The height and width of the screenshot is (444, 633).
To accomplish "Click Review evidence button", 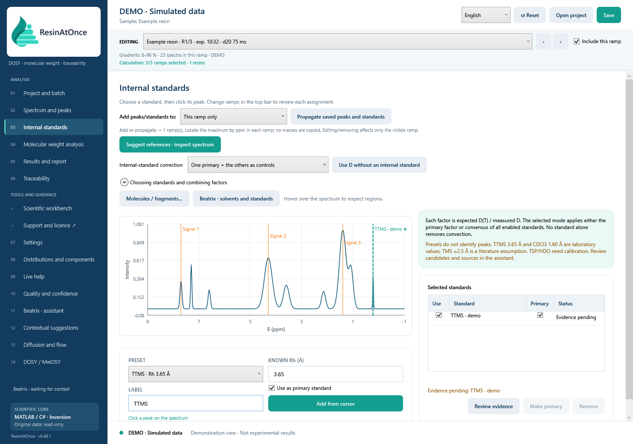I will pyautogui.click(x=494, y=406).
